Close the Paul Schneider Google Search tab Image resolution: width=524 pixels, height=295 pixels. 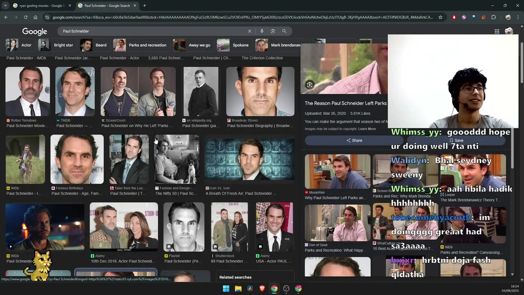click(135, 6)
